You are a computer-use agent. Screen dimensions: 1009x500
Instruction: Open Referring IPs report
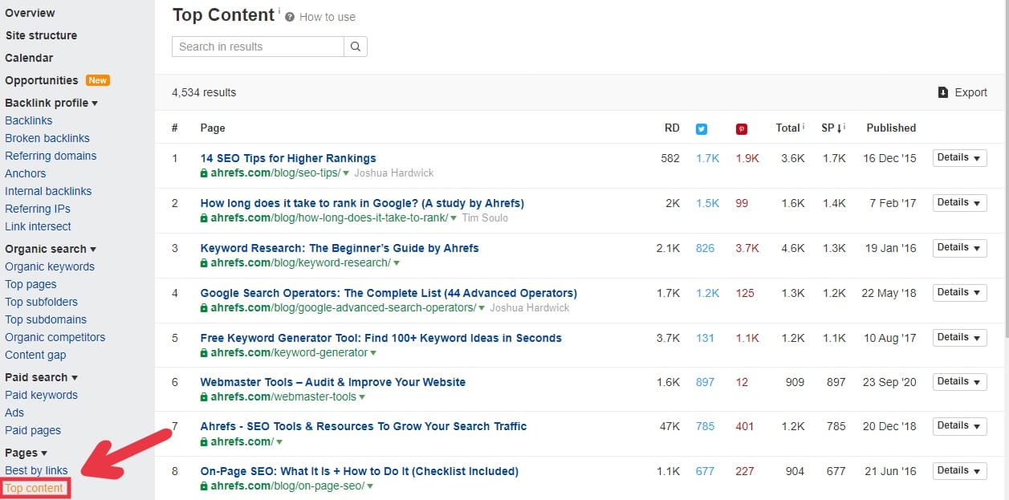pyautogui.click(x=38, y=209)
